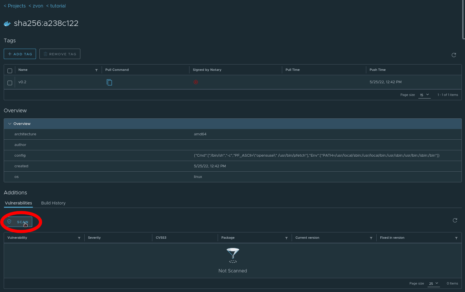Select the Vulnerabilities tab

click(x=18, y=203)
